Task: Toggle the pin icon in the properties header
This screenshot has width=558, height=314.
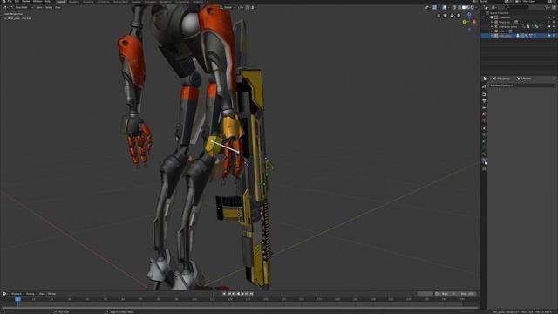Action: pyautogui.click(x=555, y=78)
